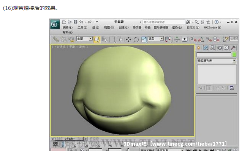The width and height of the screenshot is (242, 151).
Task: Toggle the Spinner Snap button
Action: tap(217, 39)
